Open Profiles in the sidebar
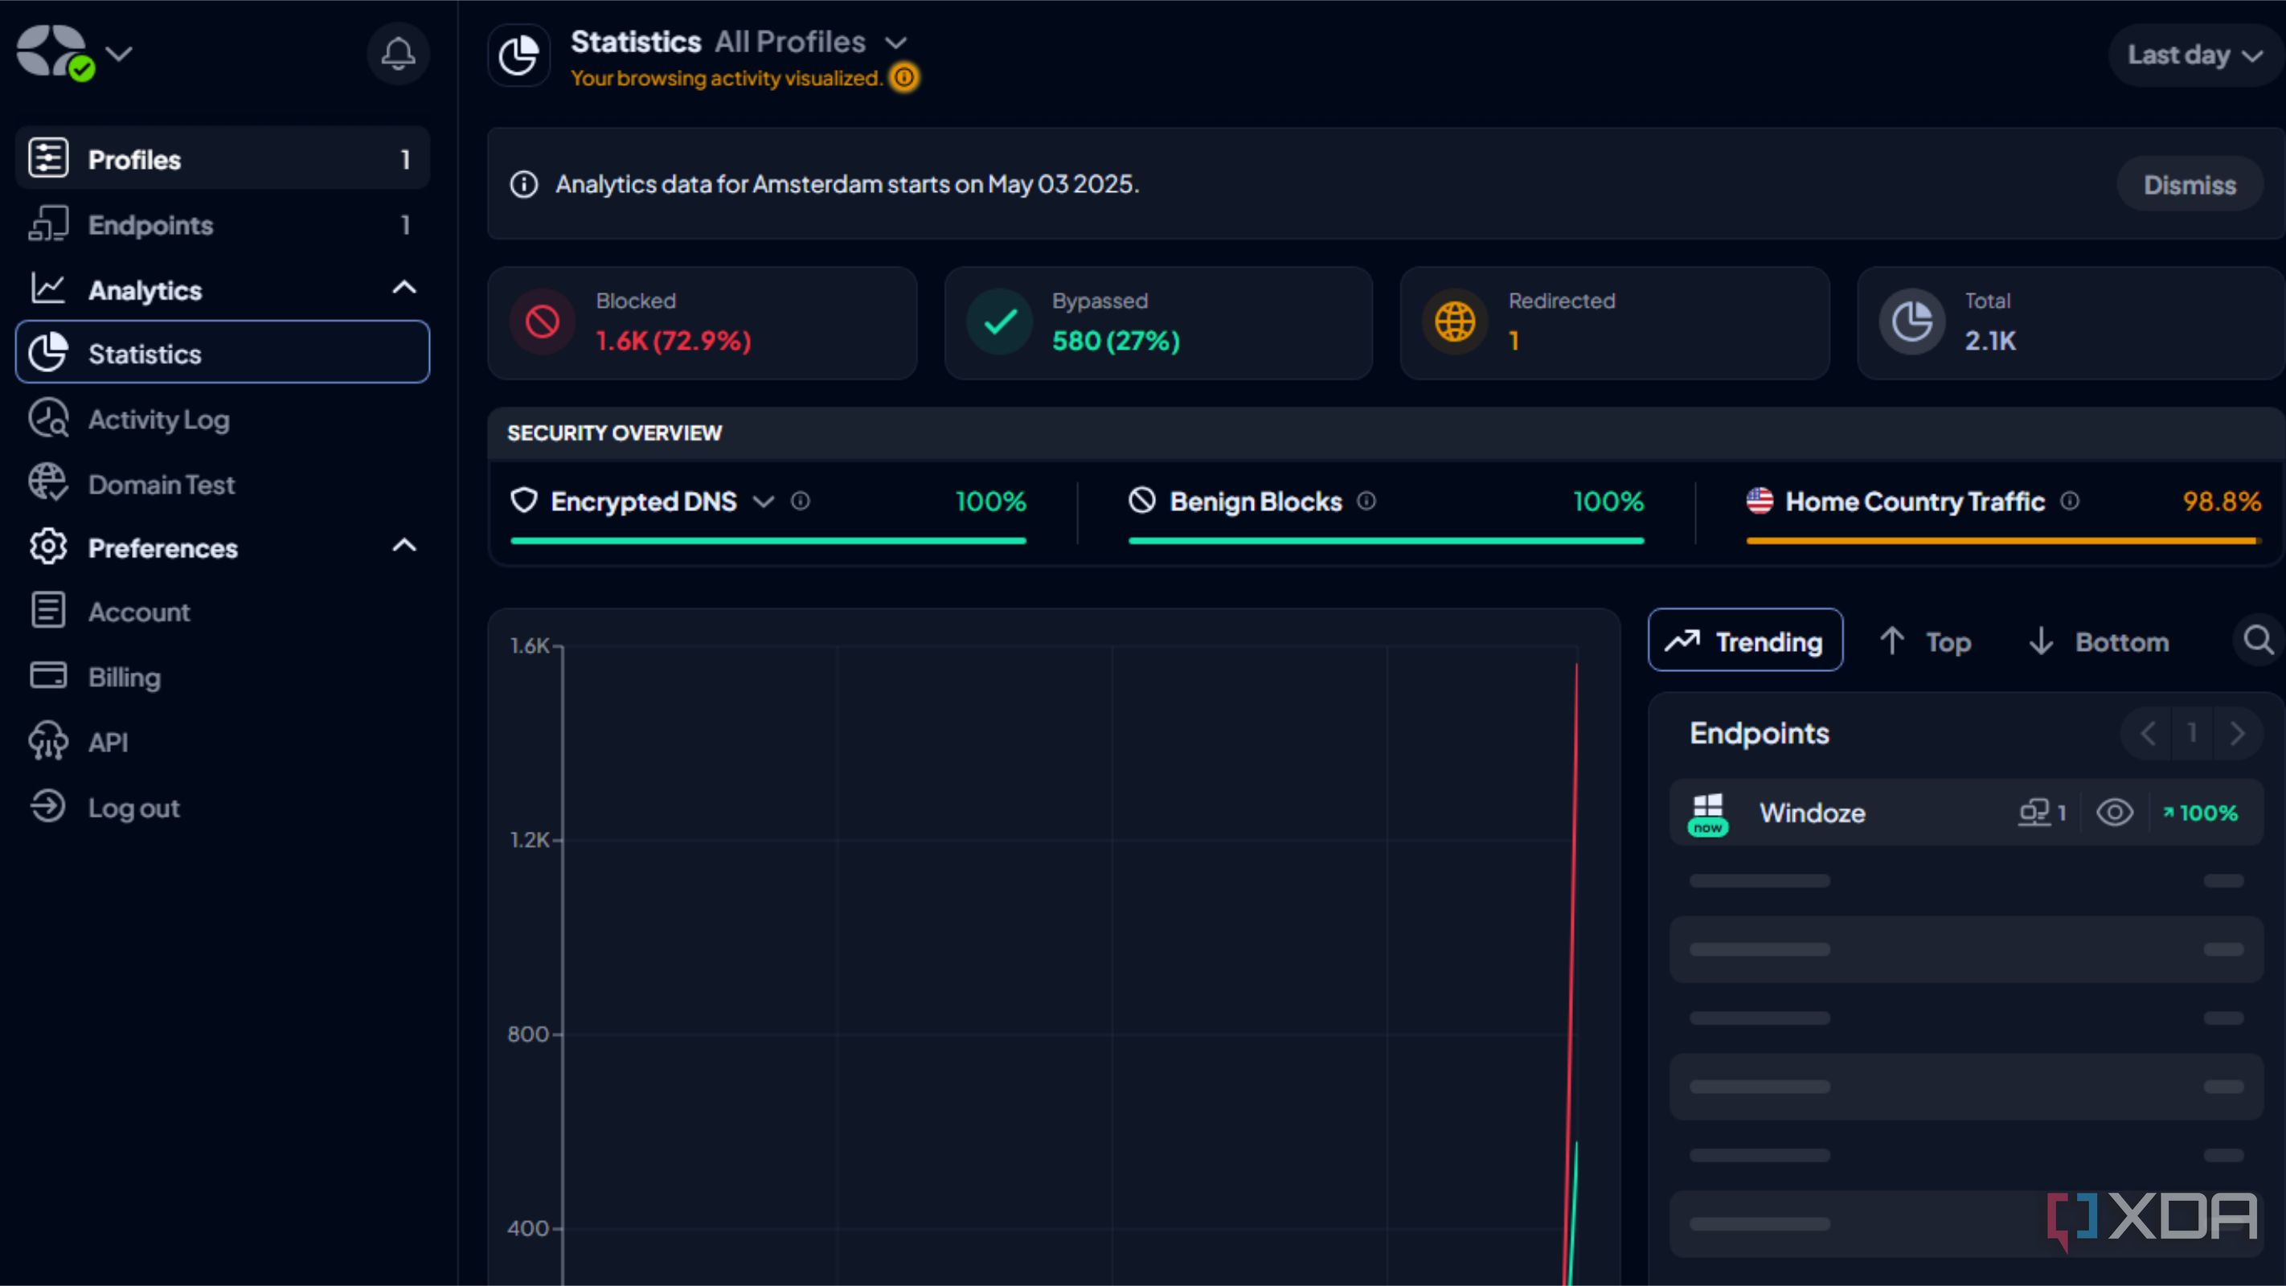2286x1286 pixels. [x=222, y=159]
